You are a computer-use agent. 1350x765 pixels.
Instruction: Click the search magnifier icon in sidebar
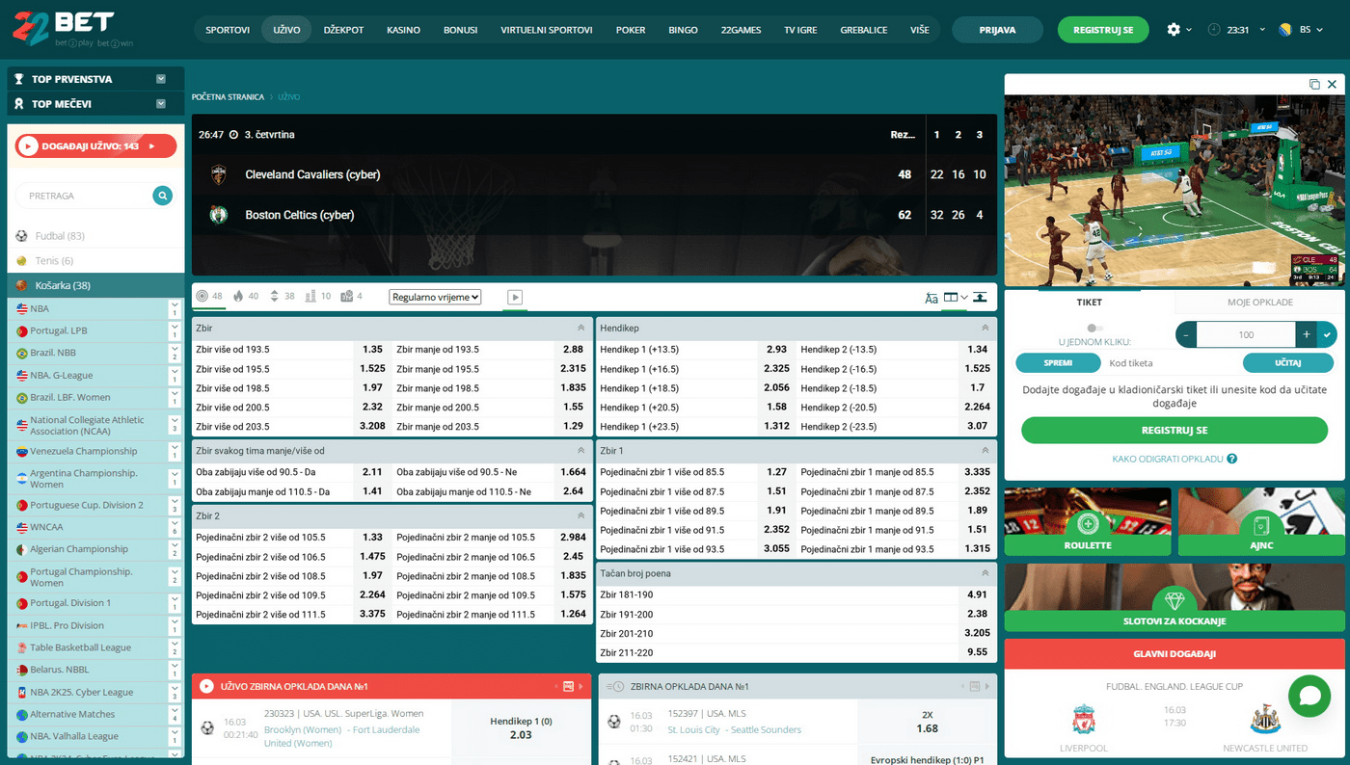click(x=163, y=196)
